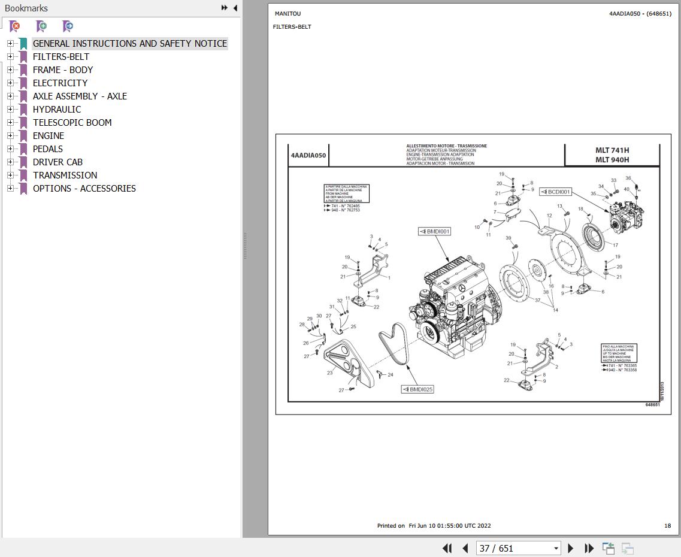Viewport: 681px width, 557px height.
Task: Click the BCDI001 reference label in the diagram
Action: 555,192
